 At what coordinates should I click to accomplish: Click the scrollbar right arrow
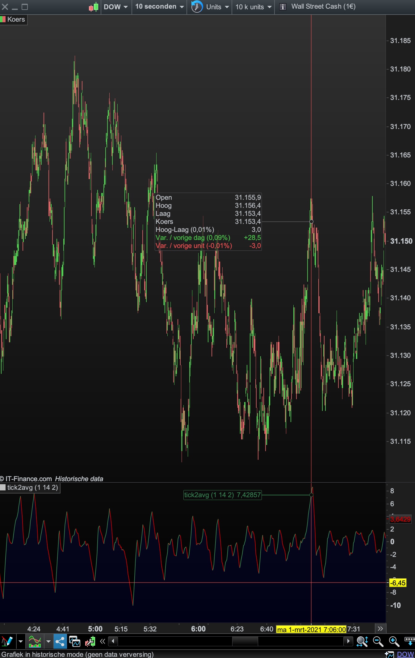(348, 641)
